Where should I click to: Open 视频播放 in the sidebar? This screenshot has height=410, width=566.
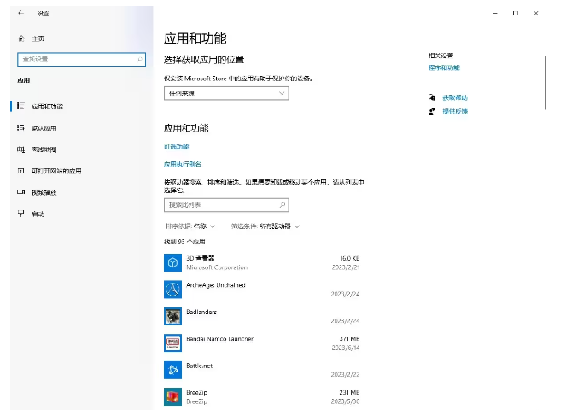click(81, 192)
